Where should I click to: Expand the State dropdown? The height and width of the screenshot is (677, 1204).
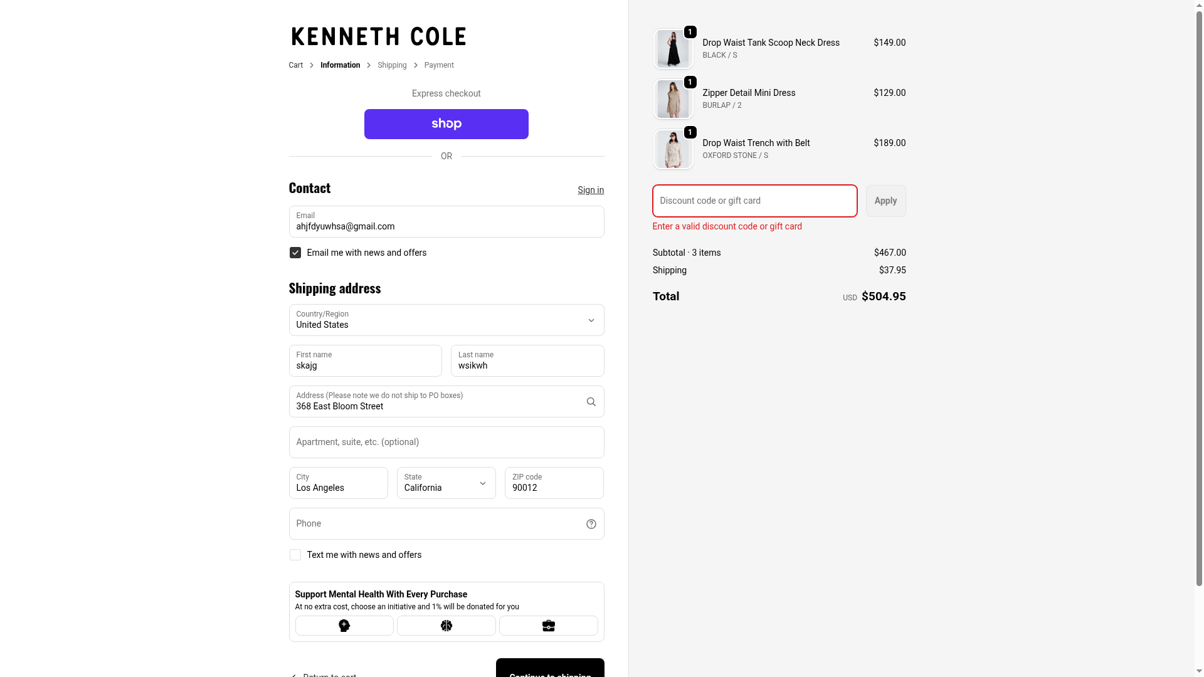pos(446,483)
